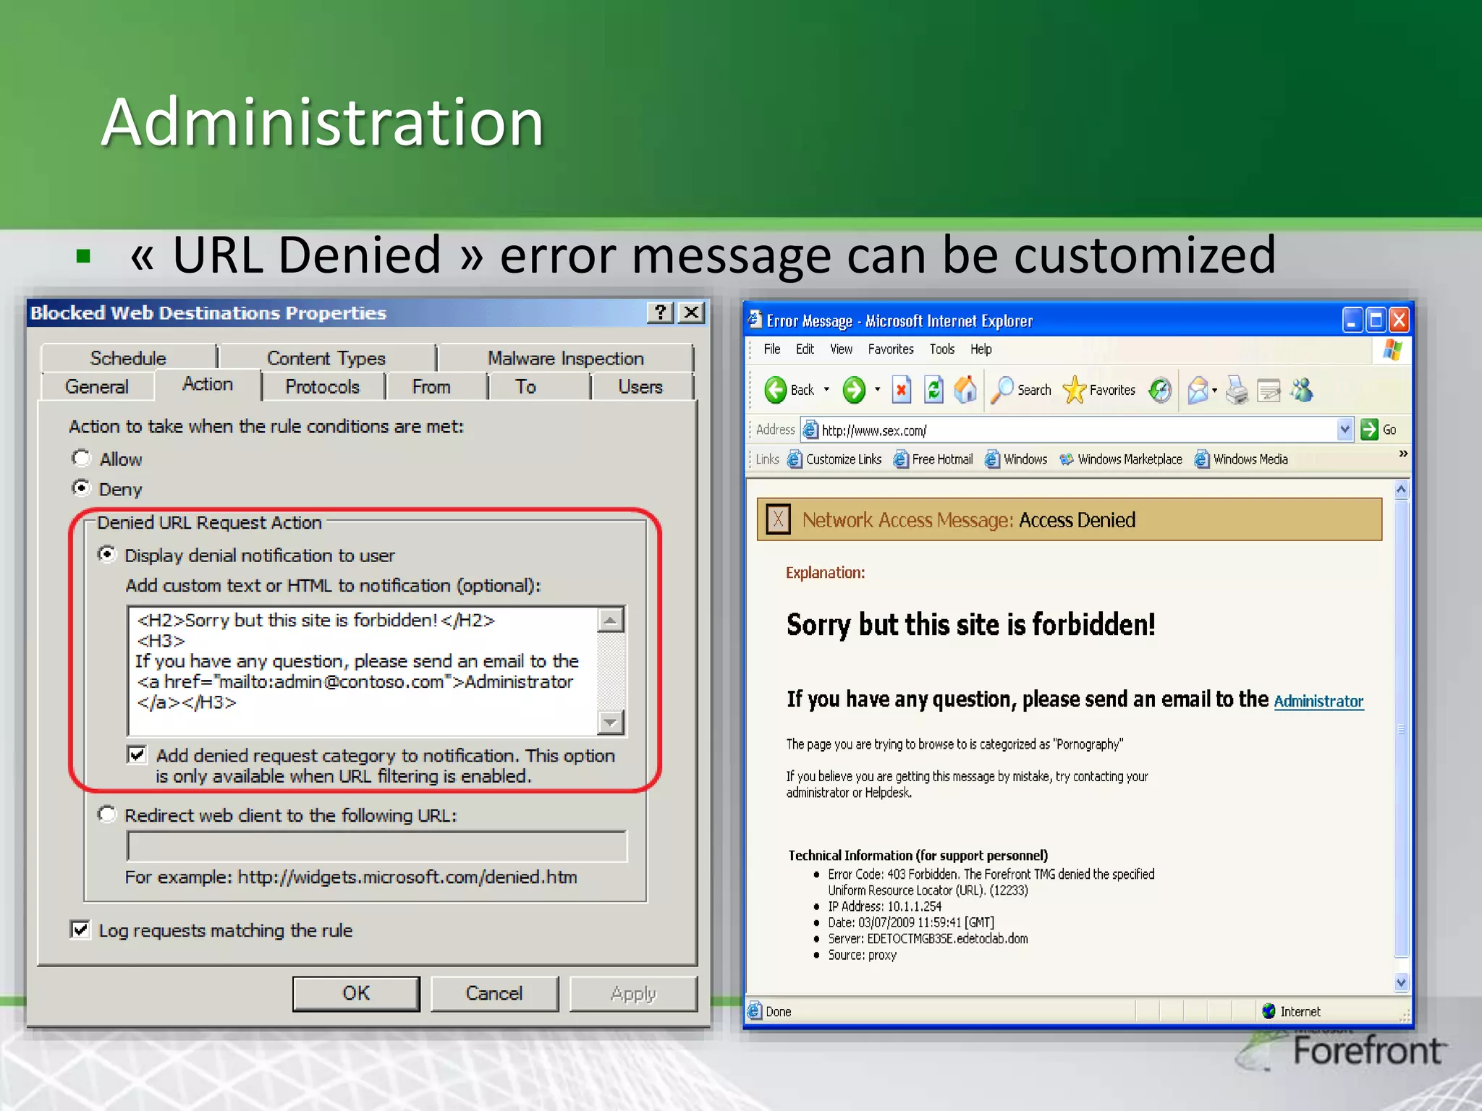Select the Deny radio button
The image size is (1482, 1111).
pos(81,488)
